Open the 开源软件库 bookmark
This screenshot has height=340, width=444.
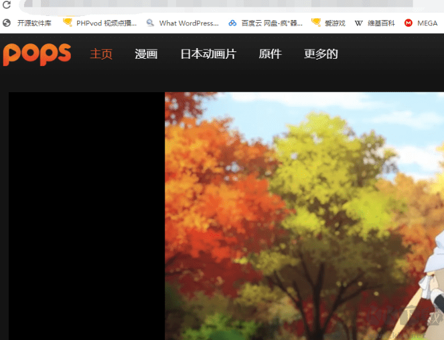(x=34, y=23)
